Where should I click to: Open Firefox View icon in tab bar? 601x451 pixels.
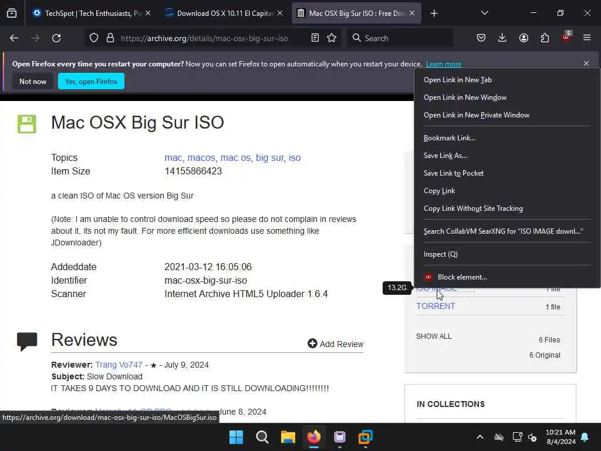point(12,14)
